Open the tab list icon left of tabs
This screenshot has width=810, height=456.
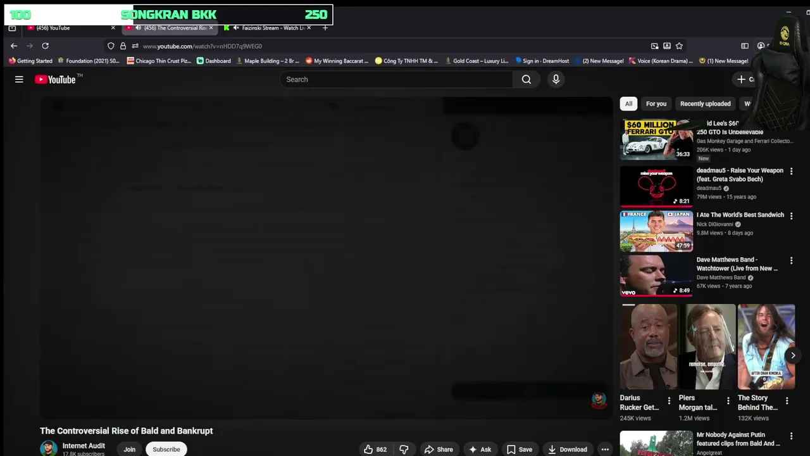click(x=12, y=28)
